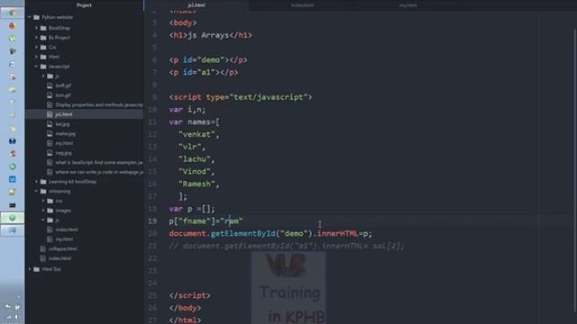Screen dimensions: 577x324
Task: Click the network signal tray icon
Action: (x=8, y=317)
